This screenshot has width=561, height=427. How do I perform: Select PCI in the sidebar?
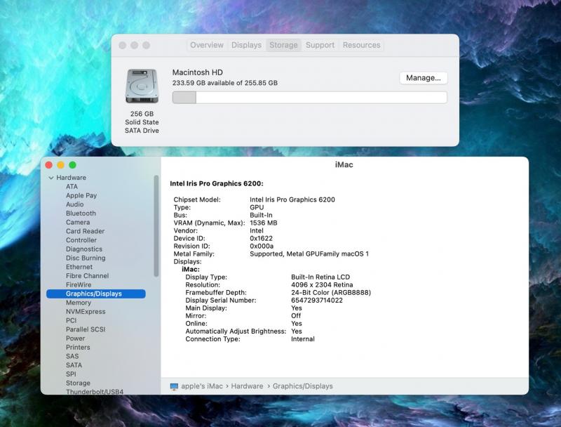coord(72,321)
